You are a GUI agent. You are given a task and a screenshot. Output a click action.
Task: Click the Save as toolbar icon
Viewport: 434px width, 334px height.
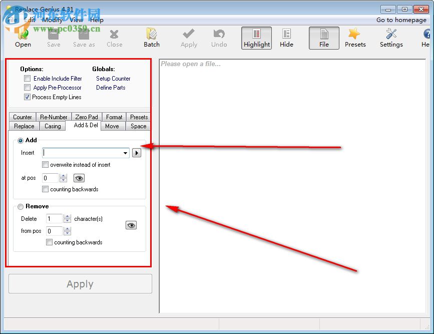(84, 38)
